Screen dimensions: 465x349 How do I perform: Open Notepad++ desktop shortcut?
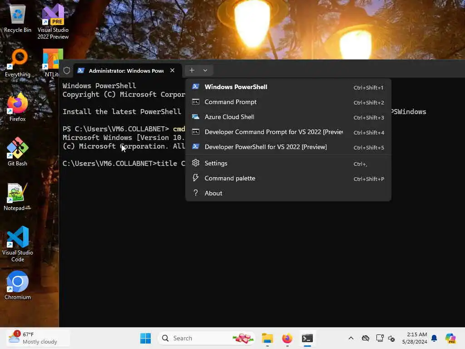pyautogui.click(x=18, y=196)
